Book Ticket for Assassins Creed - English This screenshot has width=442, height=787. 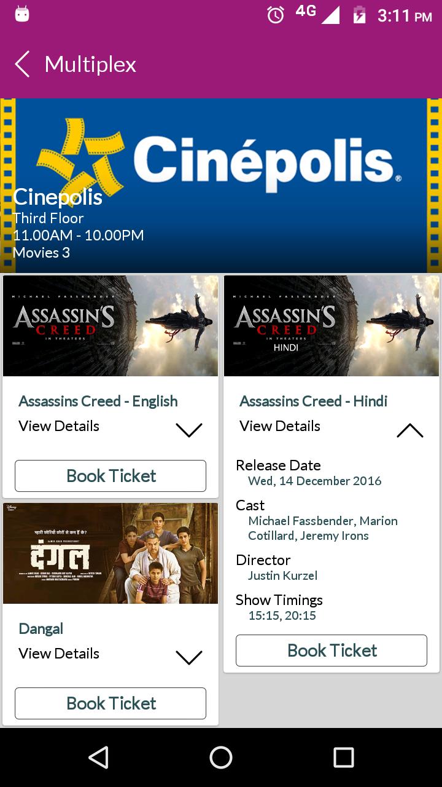[110, 476]
